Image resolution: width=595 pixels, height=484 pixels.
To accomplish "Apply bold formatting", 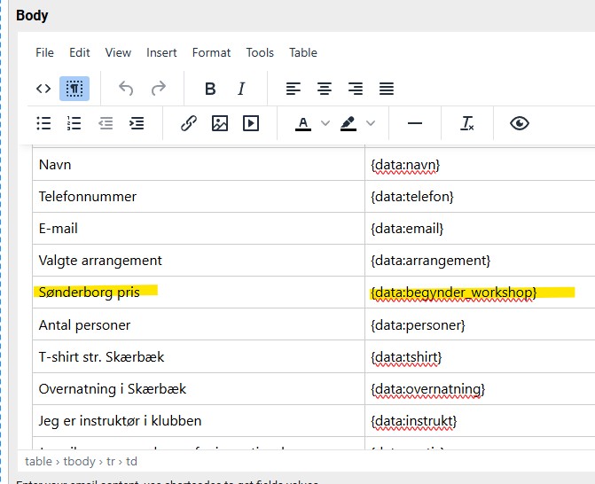I will click(x=210, y=89).
